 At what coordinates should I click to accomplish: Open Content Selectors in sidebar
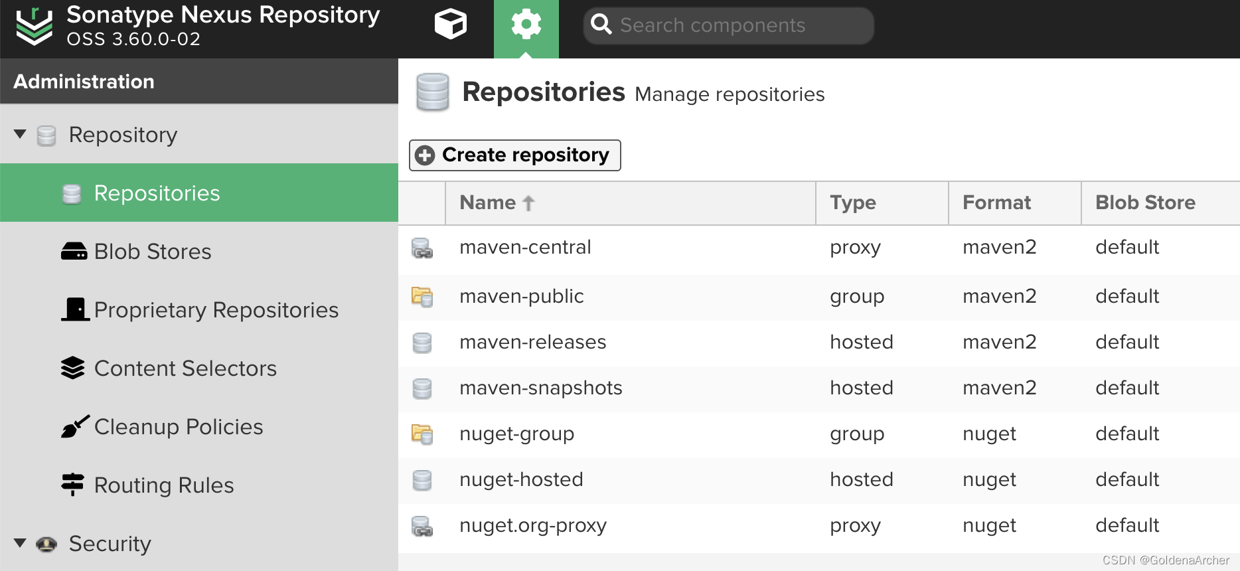pyautogui.click(x=199, y=368)
